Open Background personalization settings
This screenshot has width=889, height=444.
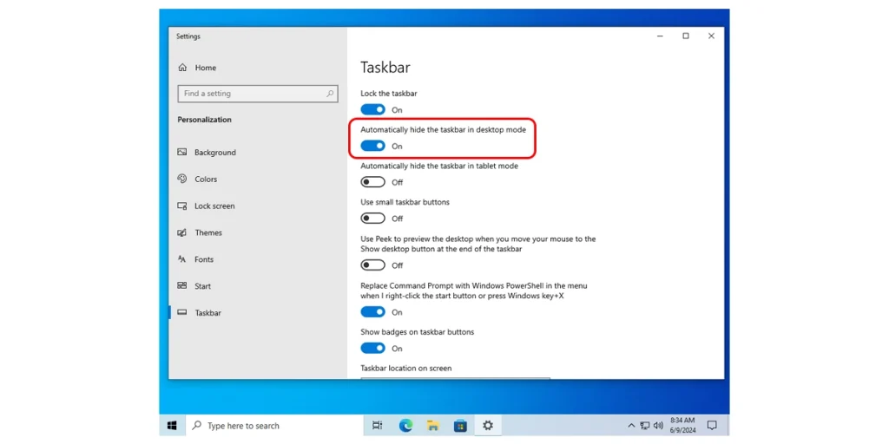pos(207,153)
